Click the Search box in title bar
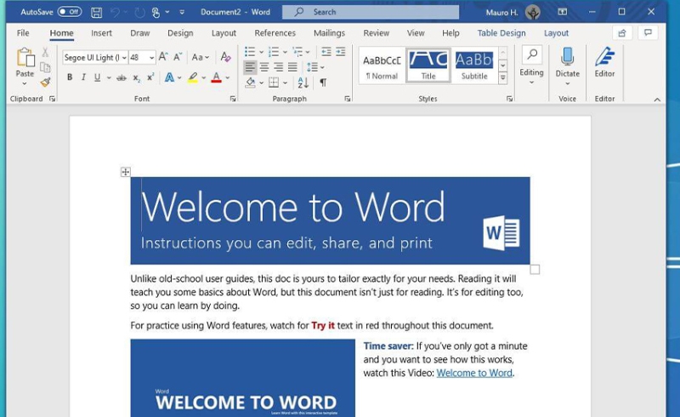 (x=371, y=12)
